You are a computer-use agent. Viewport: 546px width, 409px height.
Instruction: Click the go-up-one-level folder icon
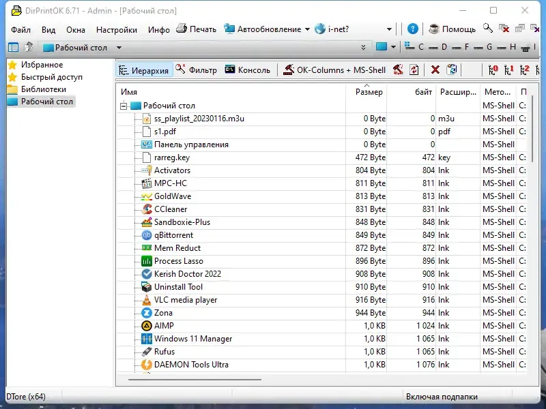coord(29,46)
